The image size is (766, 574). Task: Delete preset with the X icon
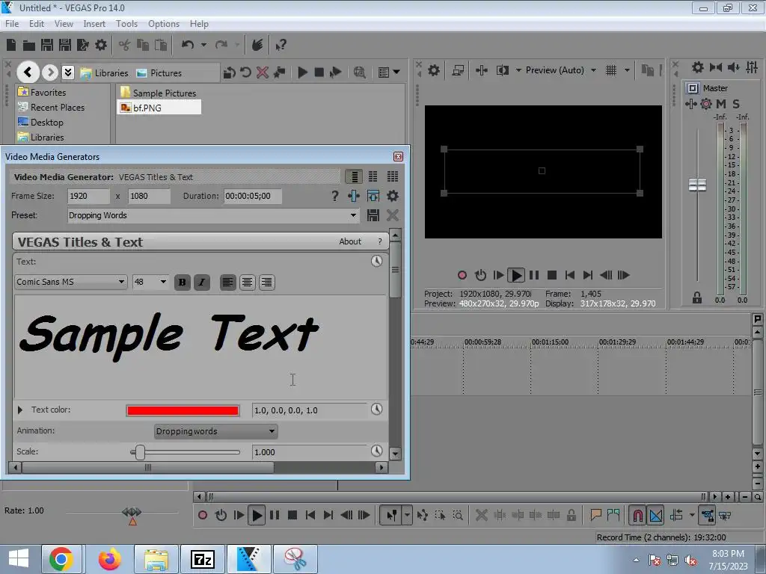pyautogui.click(x=392, y=215)
